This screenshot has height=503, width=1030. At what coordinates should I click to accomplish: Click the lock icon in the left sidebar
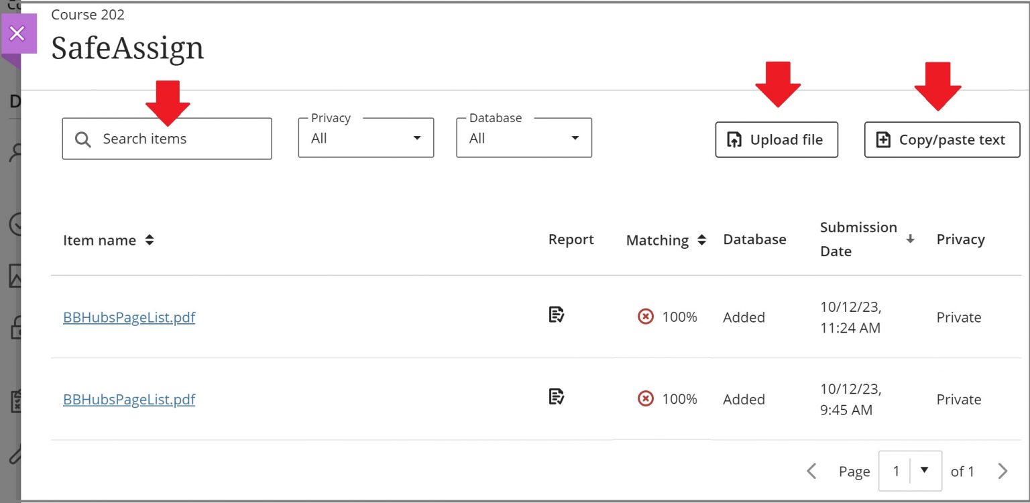point(15,332)
